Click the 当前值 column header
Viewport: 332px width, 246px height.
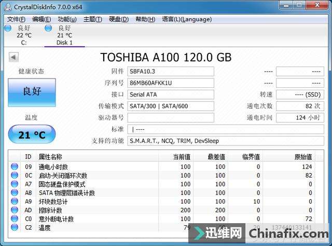[176, 157]
